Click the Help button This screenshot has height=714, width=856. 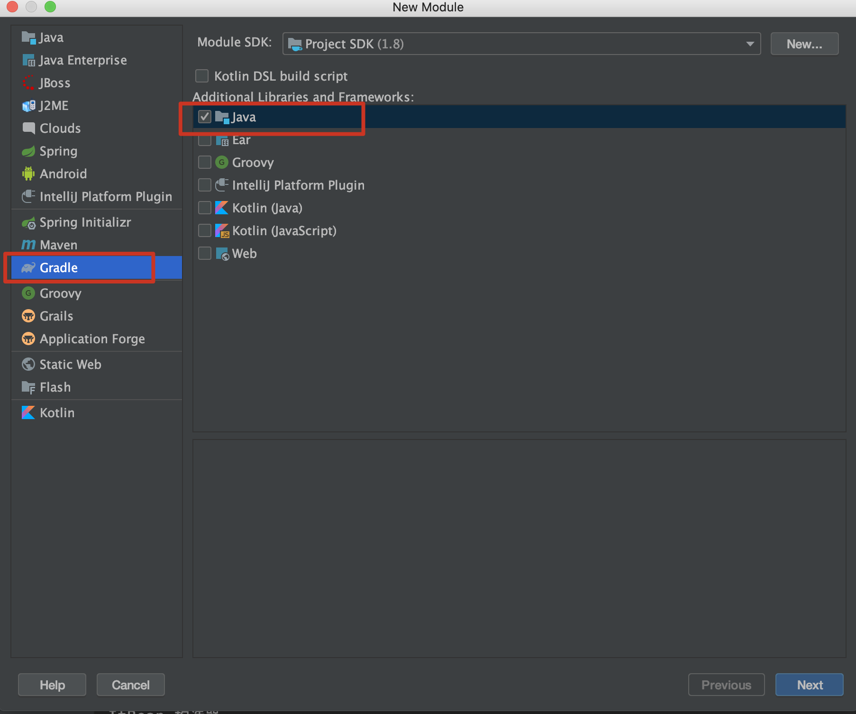click(52, 685)
